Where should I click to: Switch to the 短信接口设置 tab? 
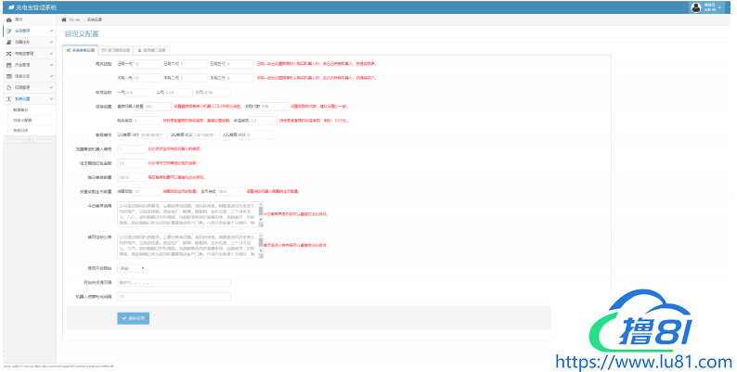click(153, 49)
